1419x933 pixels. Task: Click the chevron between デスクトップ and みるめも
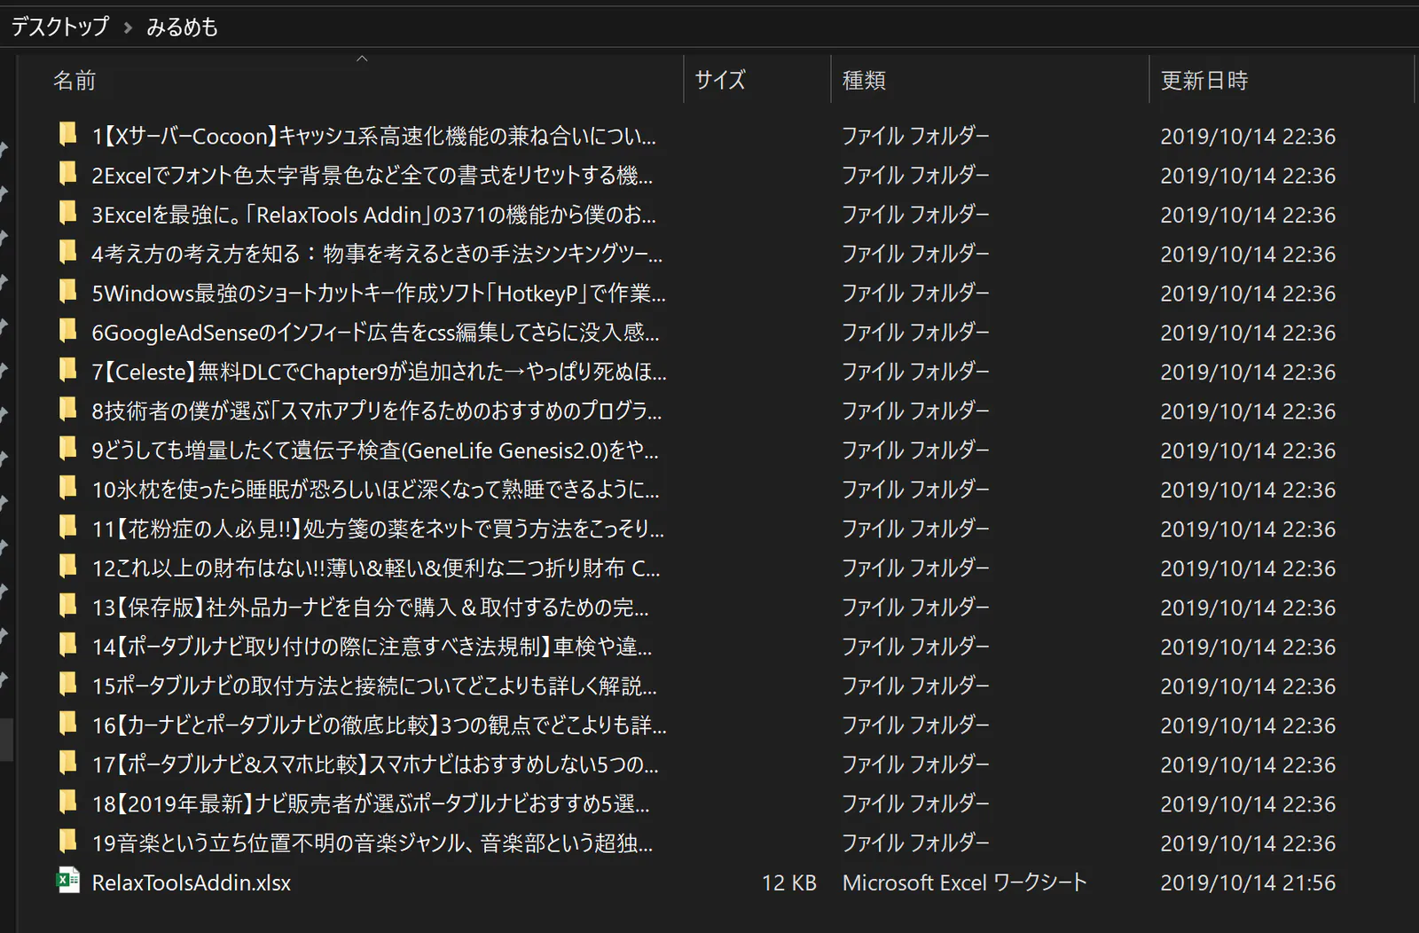pos(128,27)
